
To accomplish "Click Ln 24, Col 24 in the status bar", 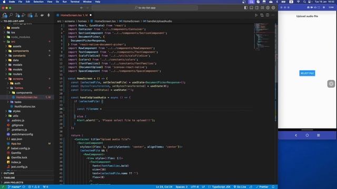I will click(x=164, y=187).
